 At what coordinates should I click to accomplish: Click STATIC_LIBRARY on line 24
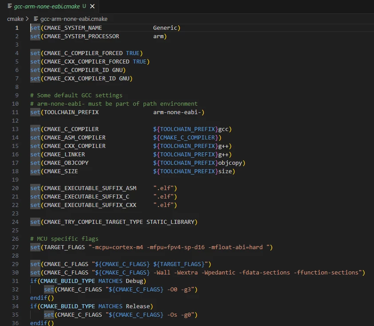170,222
